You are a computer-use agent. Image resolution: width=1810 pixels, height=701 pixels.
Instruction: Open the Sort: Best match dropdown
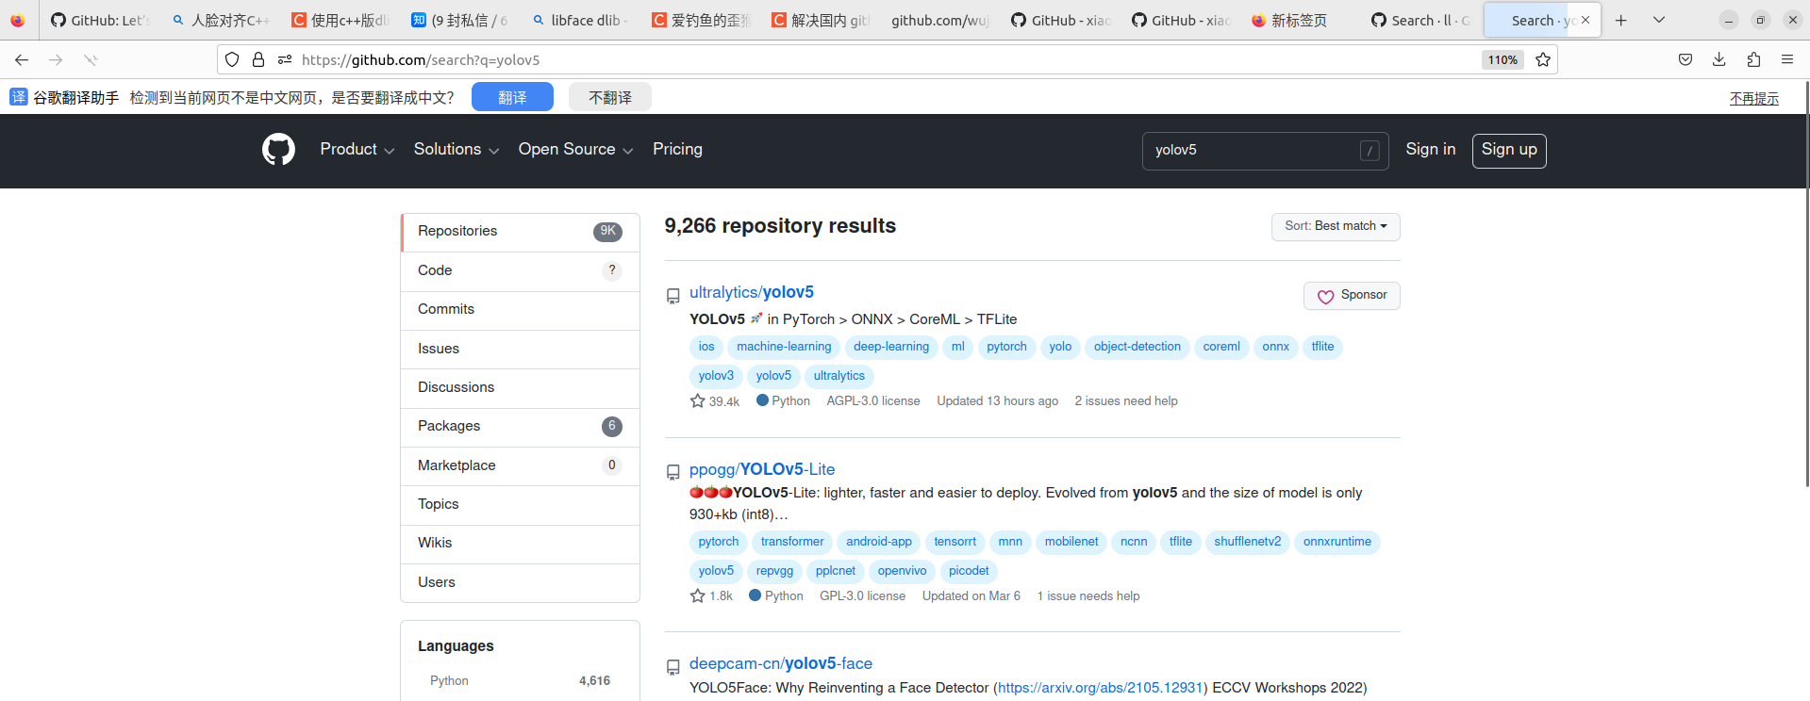(x=1336, y=226)
